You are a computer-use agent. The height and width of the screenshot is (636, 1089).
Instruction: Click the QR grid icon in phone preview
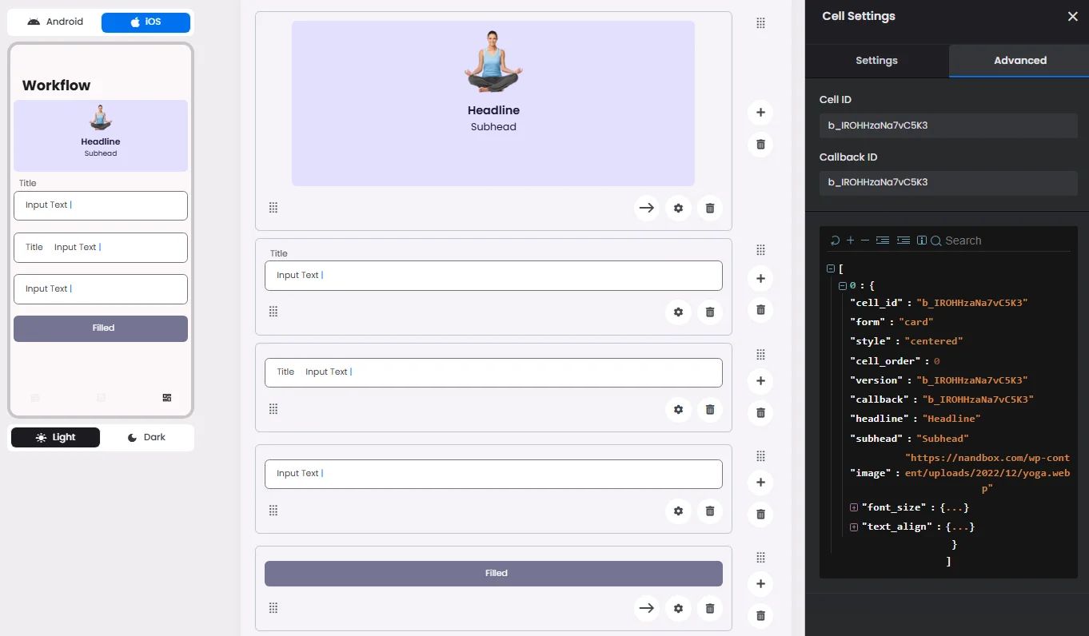166,398
